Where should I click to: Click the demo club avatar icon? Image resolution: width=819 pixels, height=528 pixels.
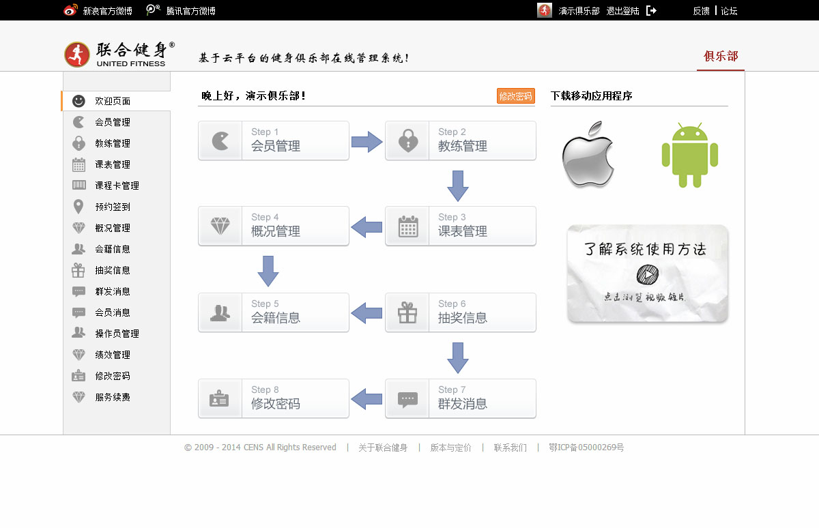coord(544,10)
